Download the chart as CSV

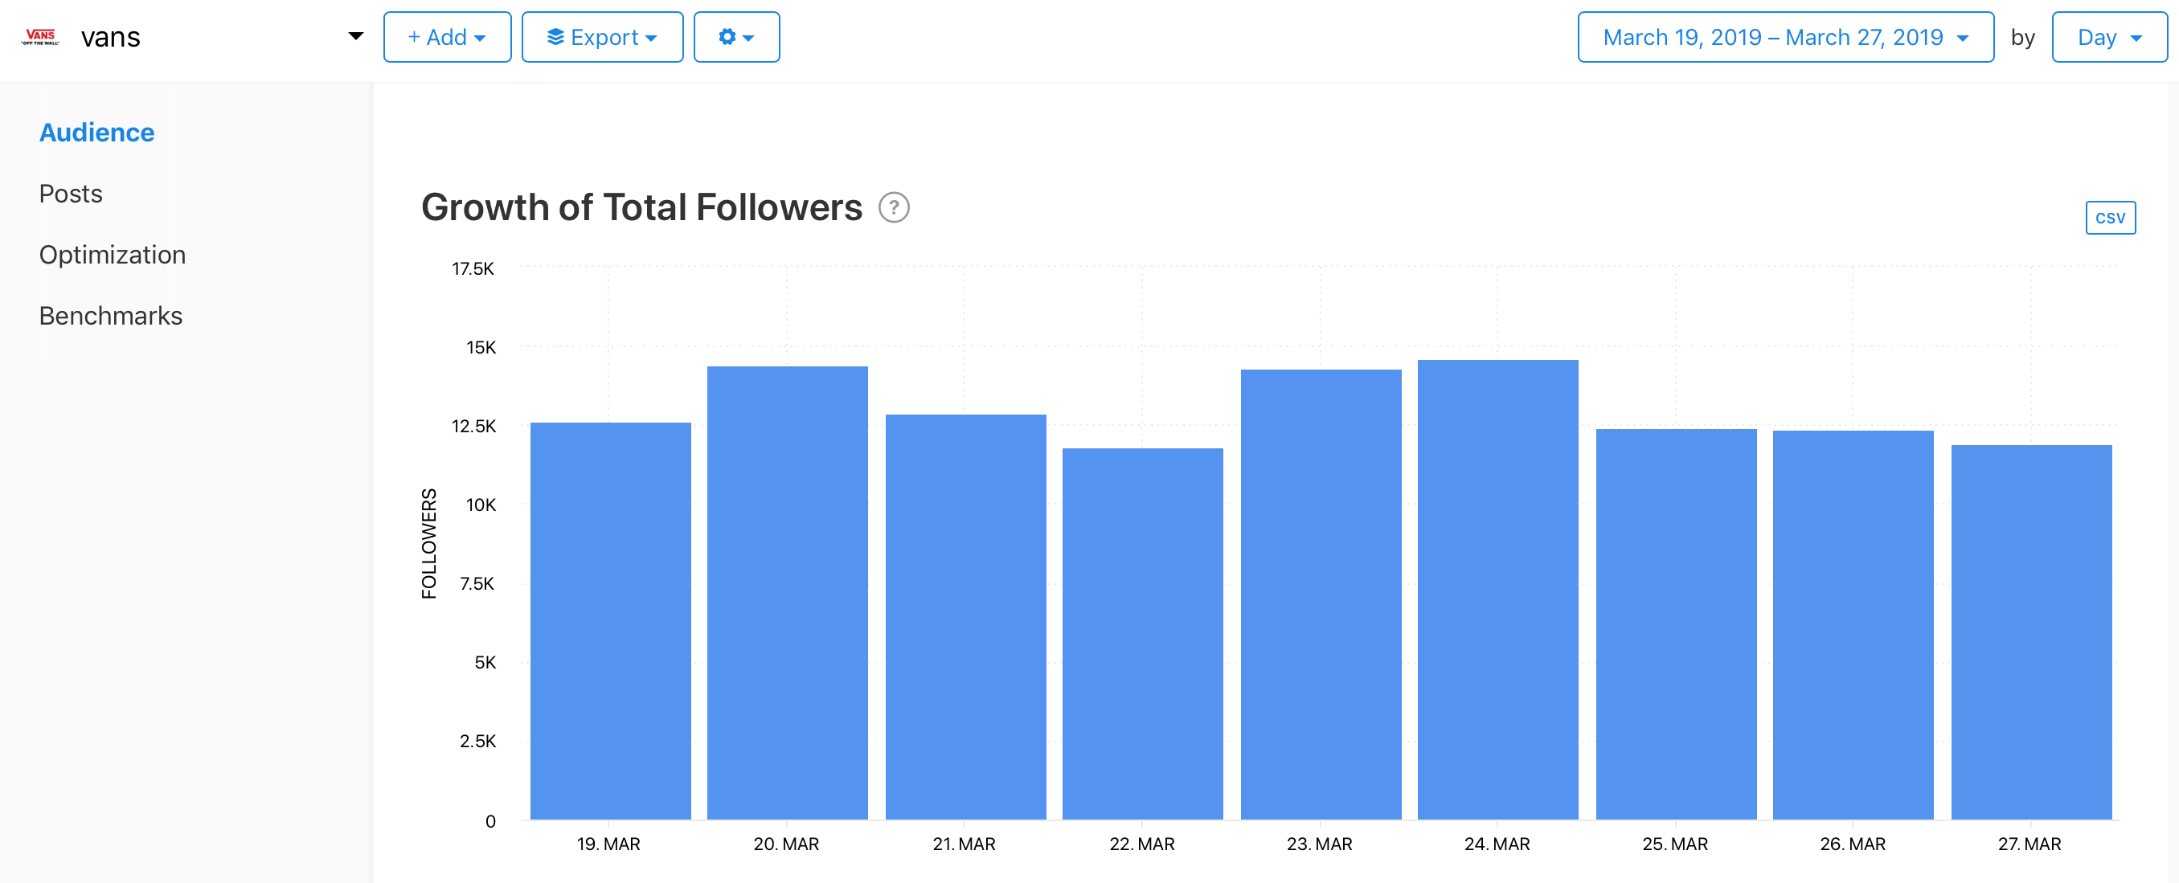click(x=2110, y=218)
